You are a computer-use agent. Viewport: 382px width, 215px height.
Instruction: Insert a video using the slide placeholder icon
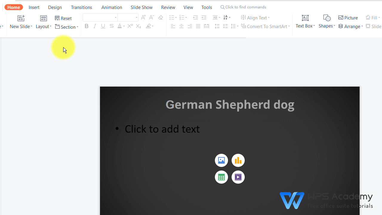(238, 177)
